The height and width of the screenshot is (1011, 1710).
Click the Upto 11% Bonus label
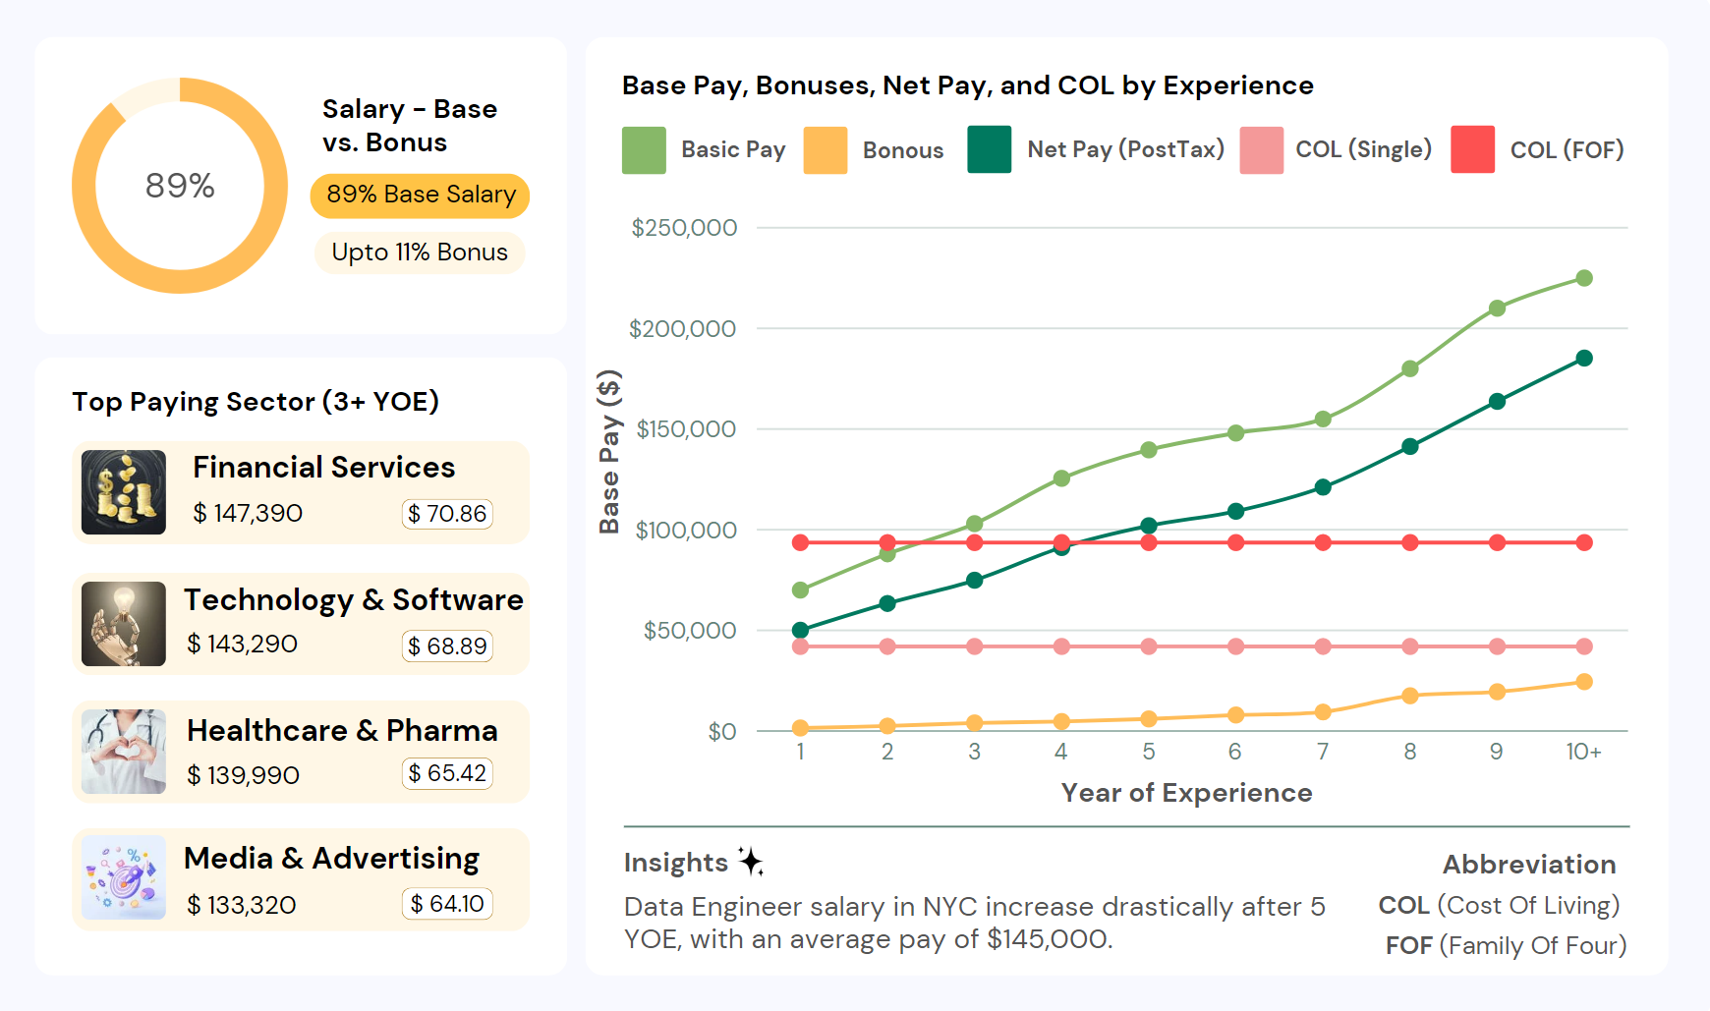point(420,253)
